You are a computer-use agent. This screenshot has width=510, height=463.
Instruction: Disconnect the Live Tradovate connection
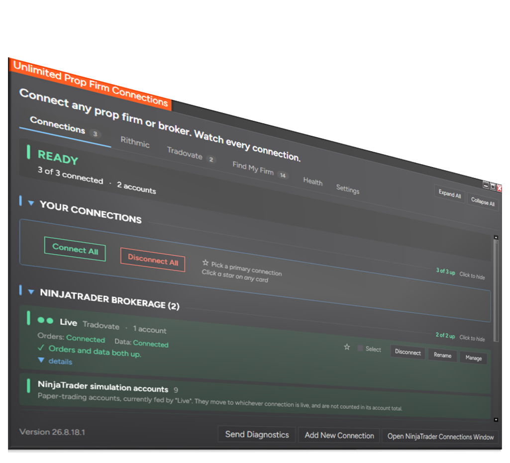point(408,352)
